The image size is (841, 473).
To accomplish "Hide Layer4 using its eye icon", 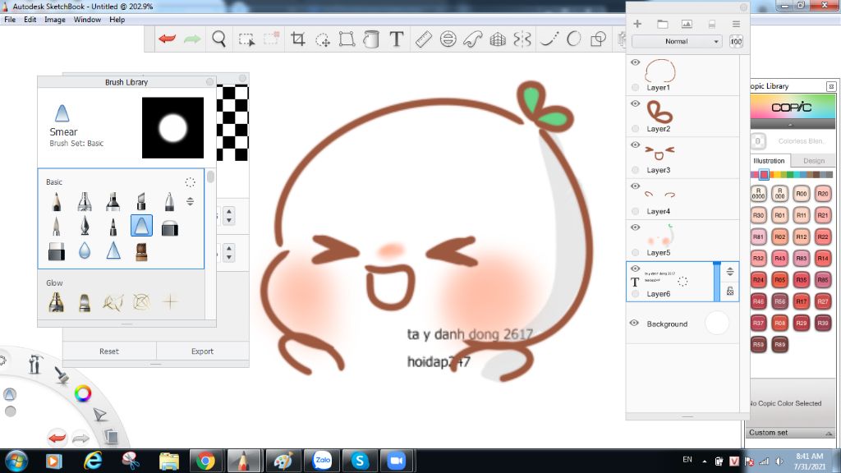I will (635, 186).
